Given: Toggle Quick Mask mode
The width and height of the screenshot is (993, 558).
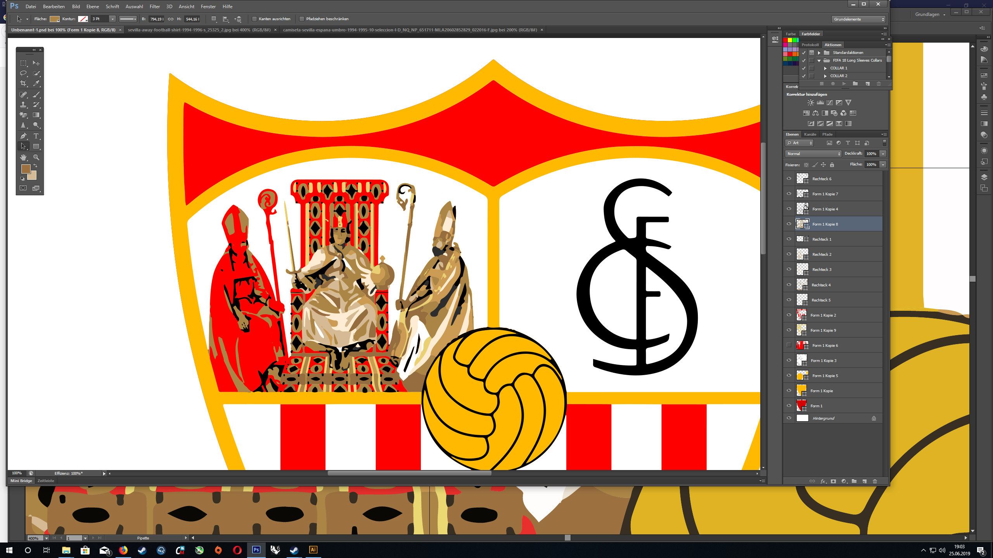Looking at the screenshot, I should (23, 188).
